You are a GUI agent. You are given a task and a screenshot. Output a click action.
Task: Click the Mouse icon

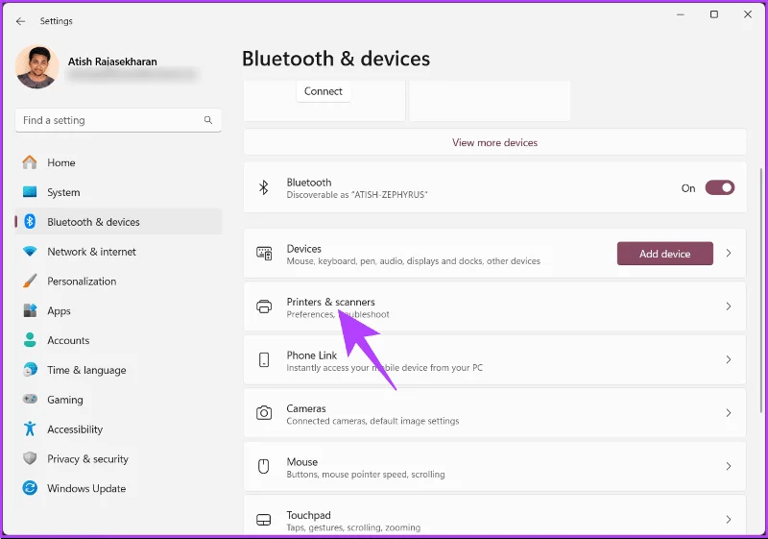click(x=263, y=466)
